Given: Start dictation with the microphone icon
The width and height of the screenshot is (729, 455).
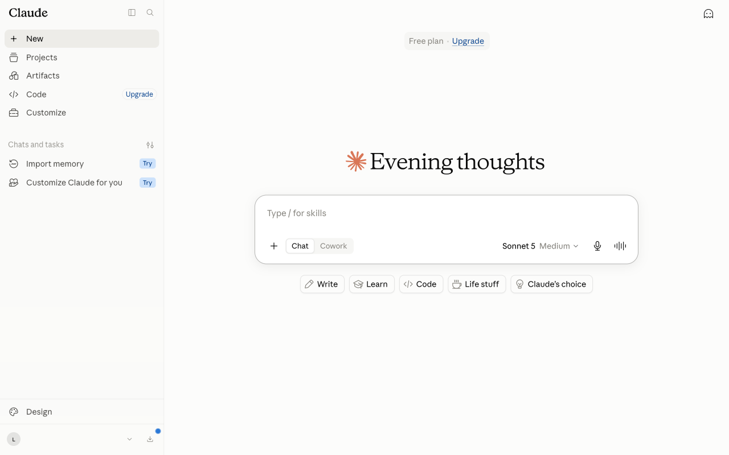Looking at the screenshot, I should point(597,246).
